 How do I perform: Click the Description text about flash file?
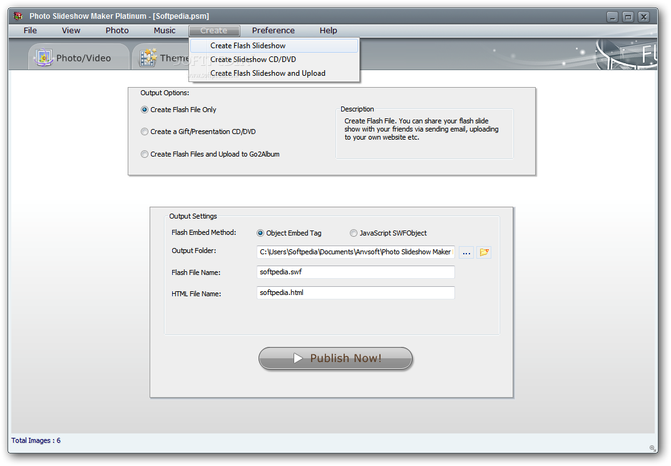pos(421,129)
